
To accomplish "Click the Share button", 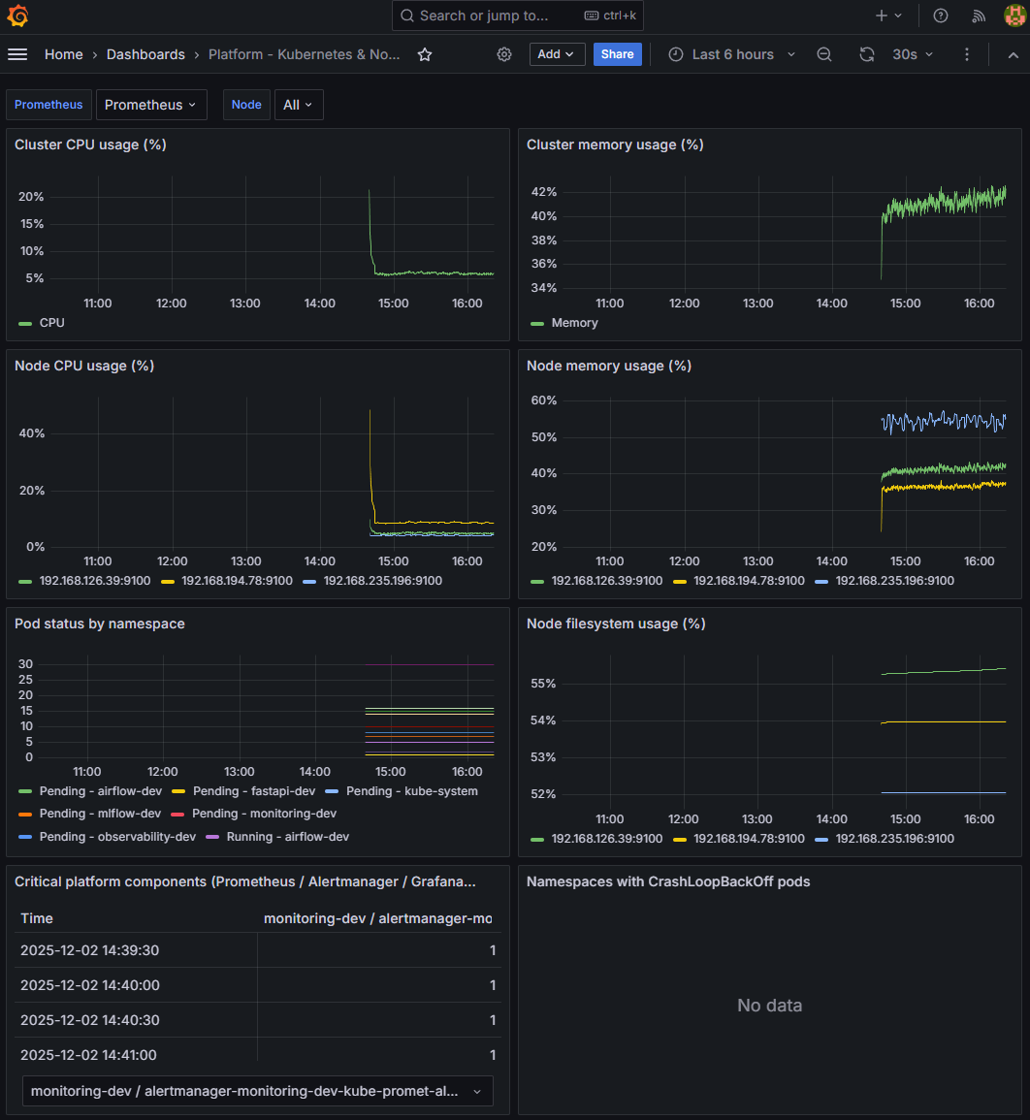I will pyautogui.click(x=617, y=54).
